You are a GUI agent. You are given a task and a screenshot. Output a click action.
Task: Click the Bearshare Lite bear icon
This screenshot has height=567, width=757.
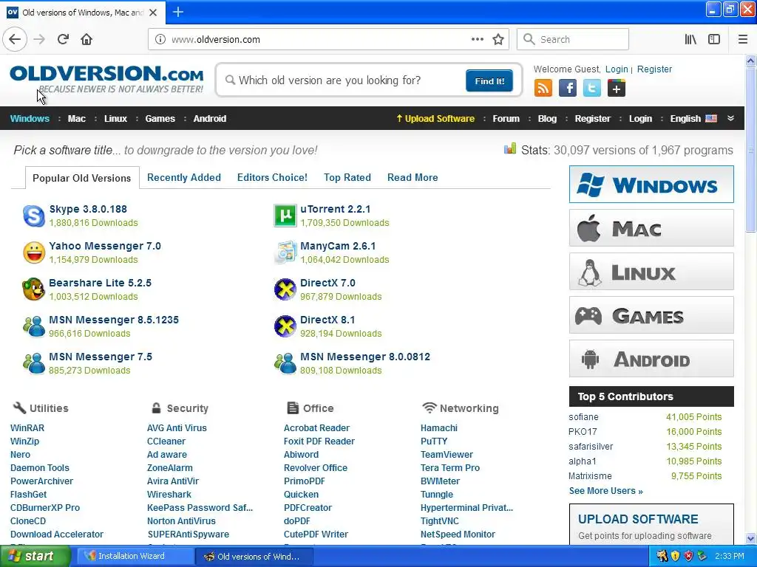pos(34,289)
